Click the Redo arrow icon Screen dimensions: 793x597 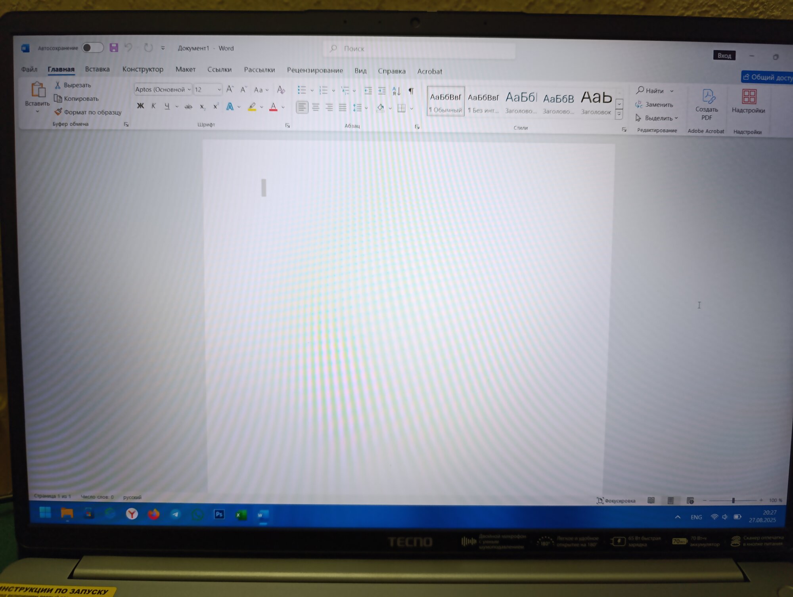click(148, 48)
